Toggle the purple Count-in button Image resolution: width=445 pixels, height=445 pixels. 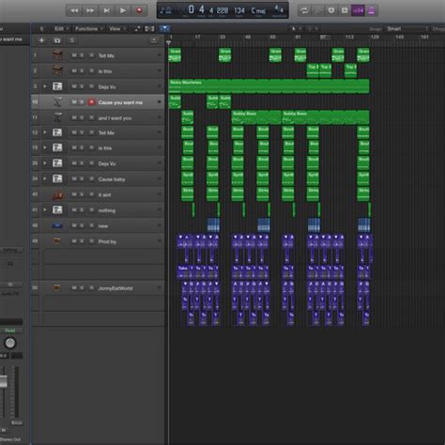tap(358, 10)
